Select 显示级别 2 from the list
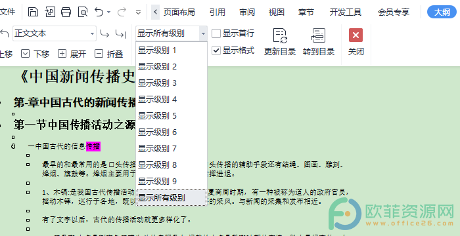The height and width of the screenshot is (236, 460). (x=172, y=67)
